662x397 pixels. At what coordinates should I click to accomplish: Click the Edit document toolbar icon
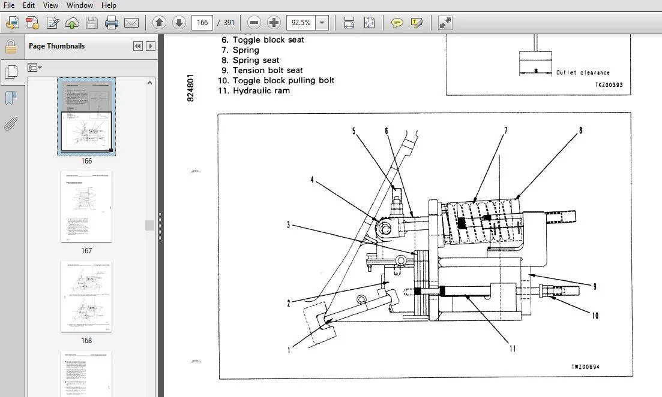click(52, 22)
